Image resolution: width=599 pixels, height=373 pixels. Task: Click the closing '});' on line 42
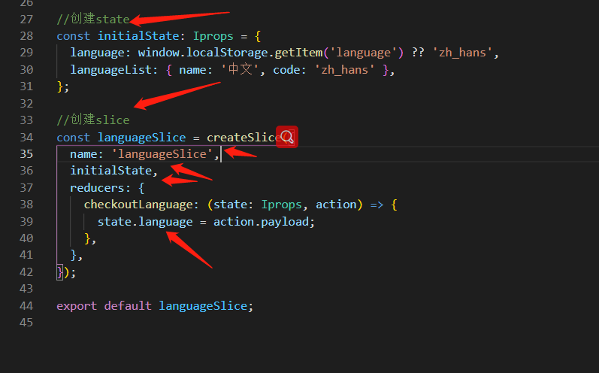click(66, 272)
